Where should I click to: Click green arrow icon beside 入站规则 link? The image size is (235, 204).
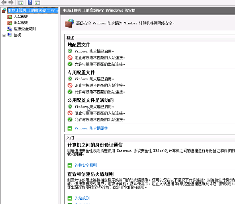coord(70,199)
